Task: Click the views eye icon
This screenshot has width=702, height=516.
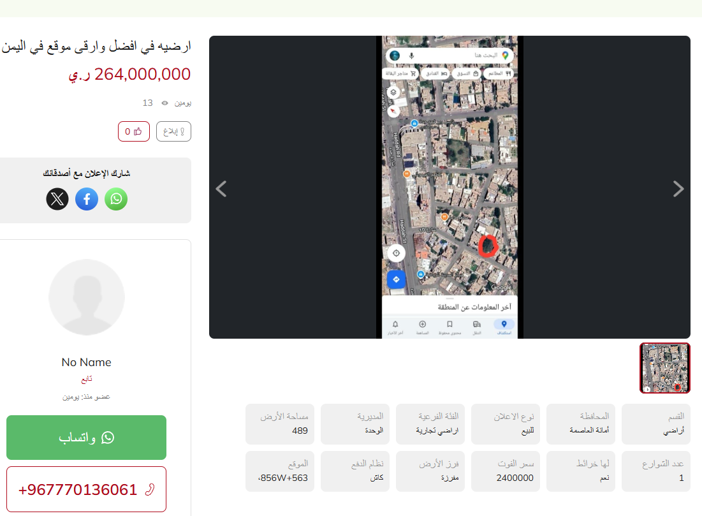Action: [165, 103]
